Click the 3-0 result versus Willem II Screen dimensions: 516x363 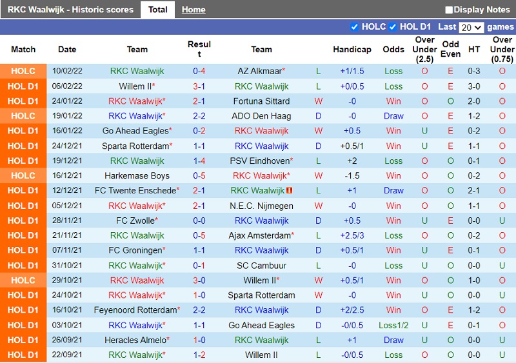(199, 280)
